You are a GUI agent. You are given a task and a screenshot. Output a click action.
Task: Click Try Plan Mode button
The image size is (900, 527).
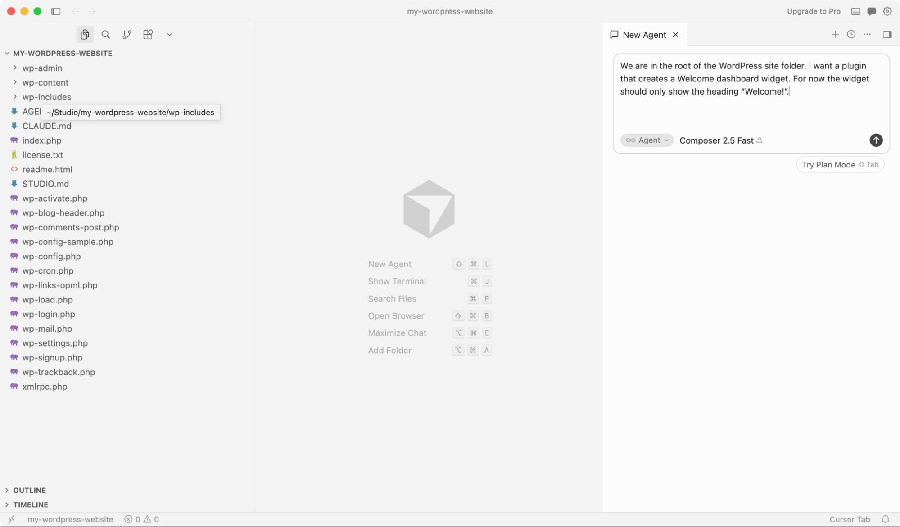pos(840,165)
